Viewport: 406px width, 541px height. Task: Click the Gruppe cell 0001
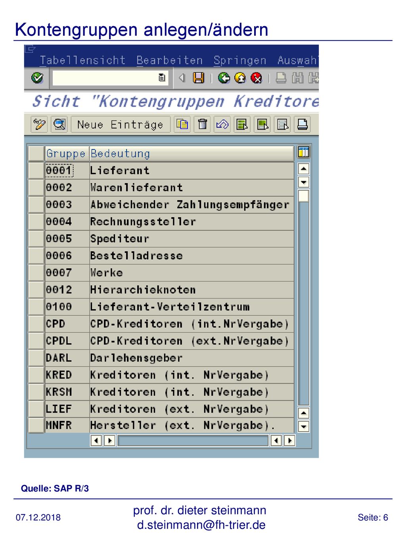[67, 170]
